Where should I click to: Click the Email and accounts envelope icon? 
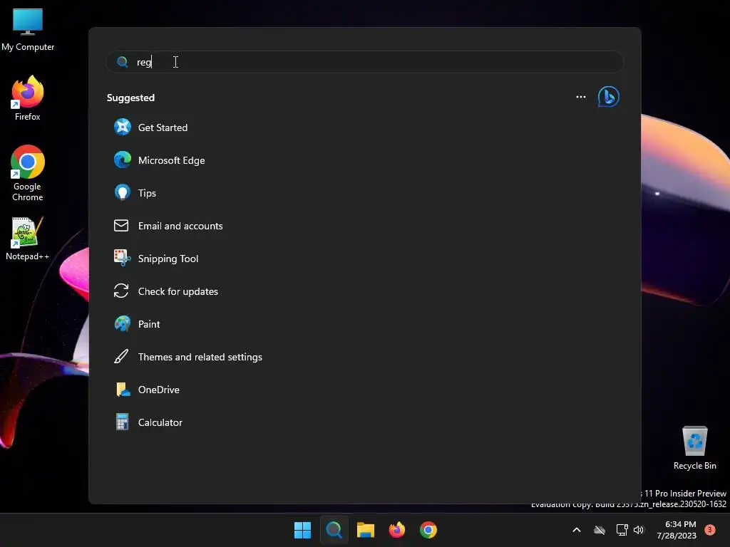(x=121, y=226)
